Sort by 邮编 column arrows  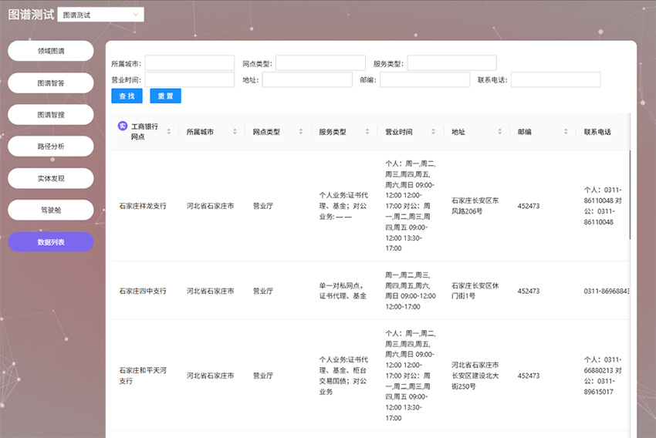[566, 132]
